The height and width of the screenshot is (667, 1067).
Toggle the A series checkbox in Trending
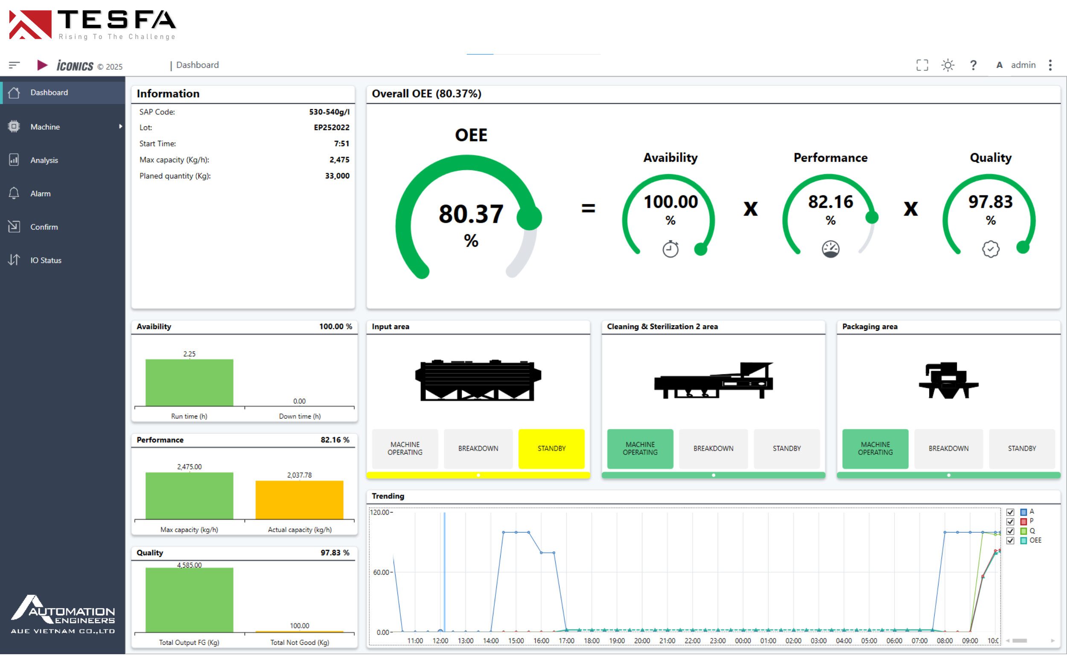point(1010,512)
